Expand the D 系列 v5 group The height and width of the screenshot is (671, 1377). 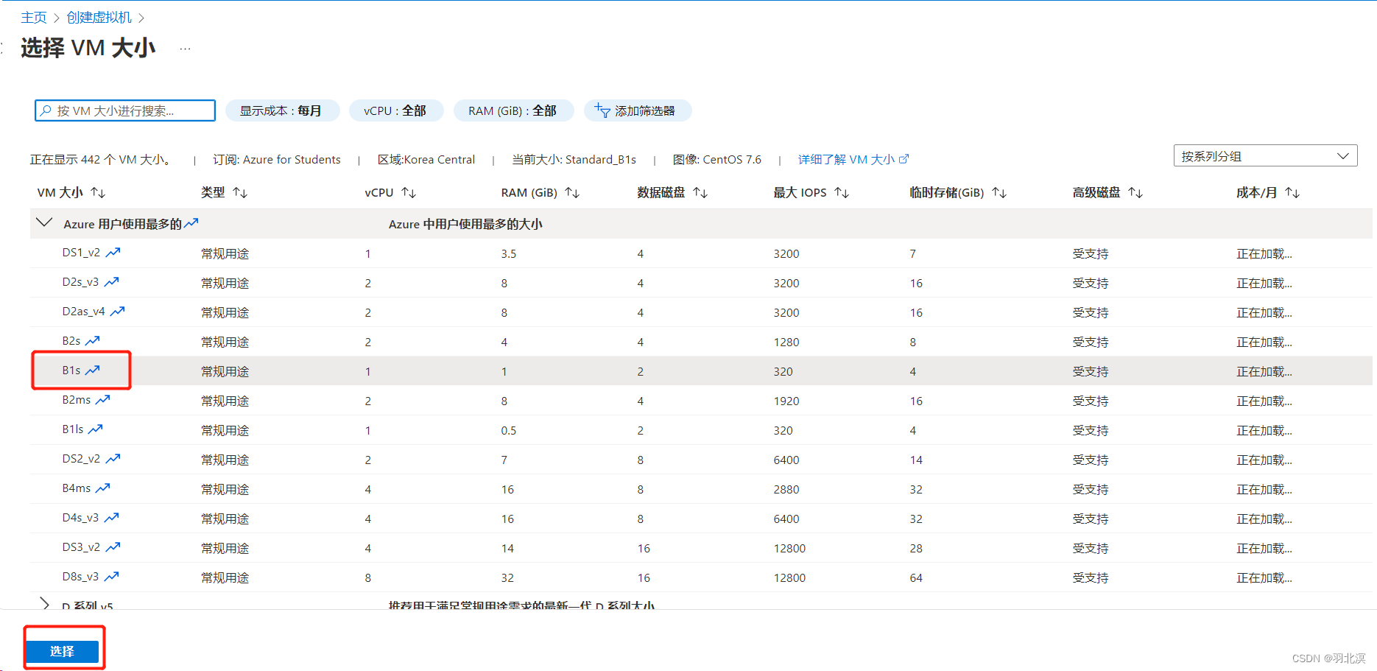tap(44, 604)
